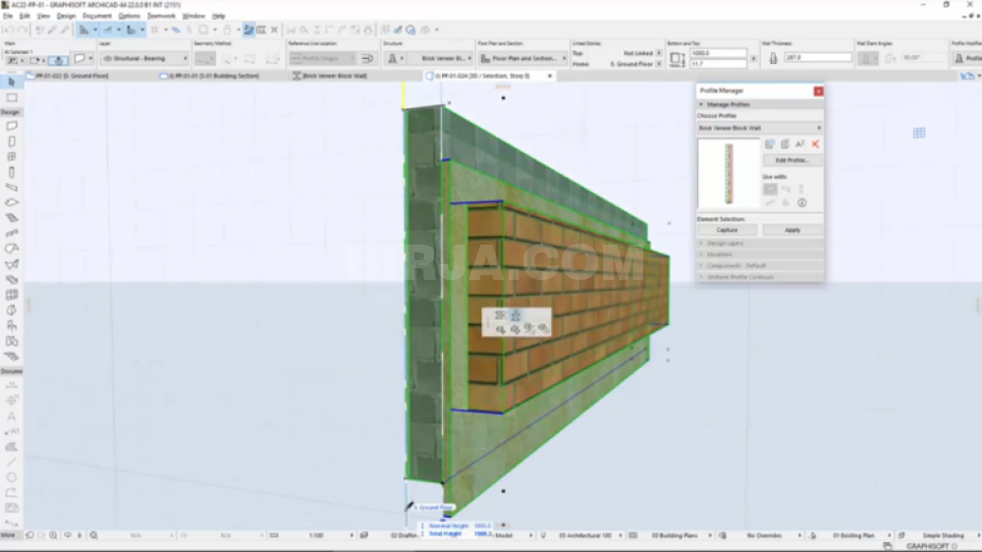The image size is (982, 552).
Task: Click the rename profile icon
Action: pyautogui.click(x=800, y=144)
